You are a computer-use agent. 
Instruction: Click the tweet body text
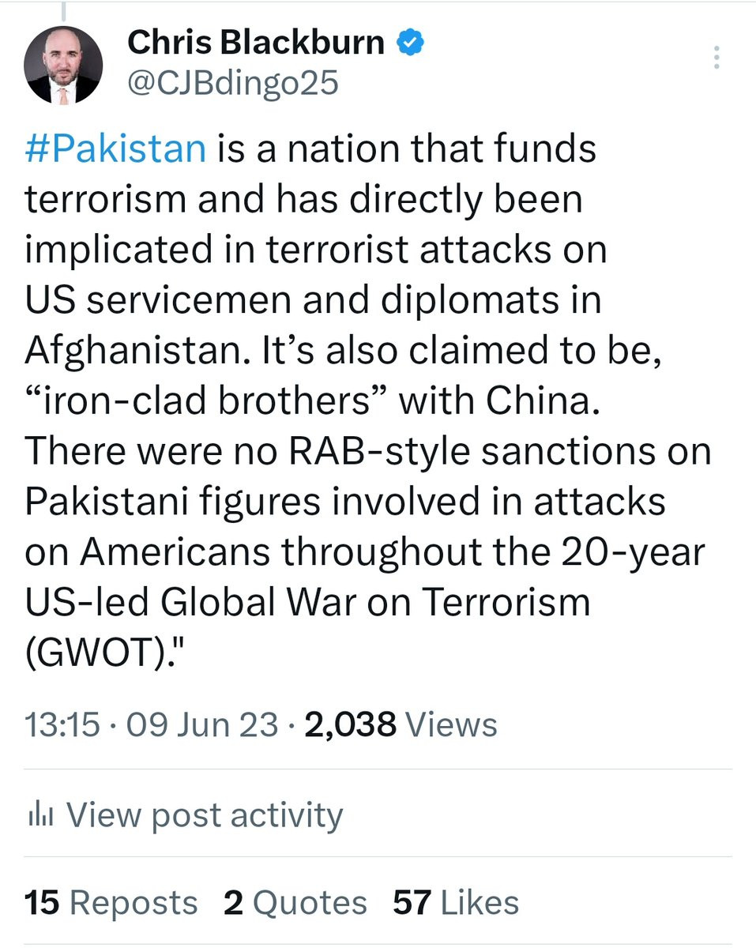coord(368,401)
